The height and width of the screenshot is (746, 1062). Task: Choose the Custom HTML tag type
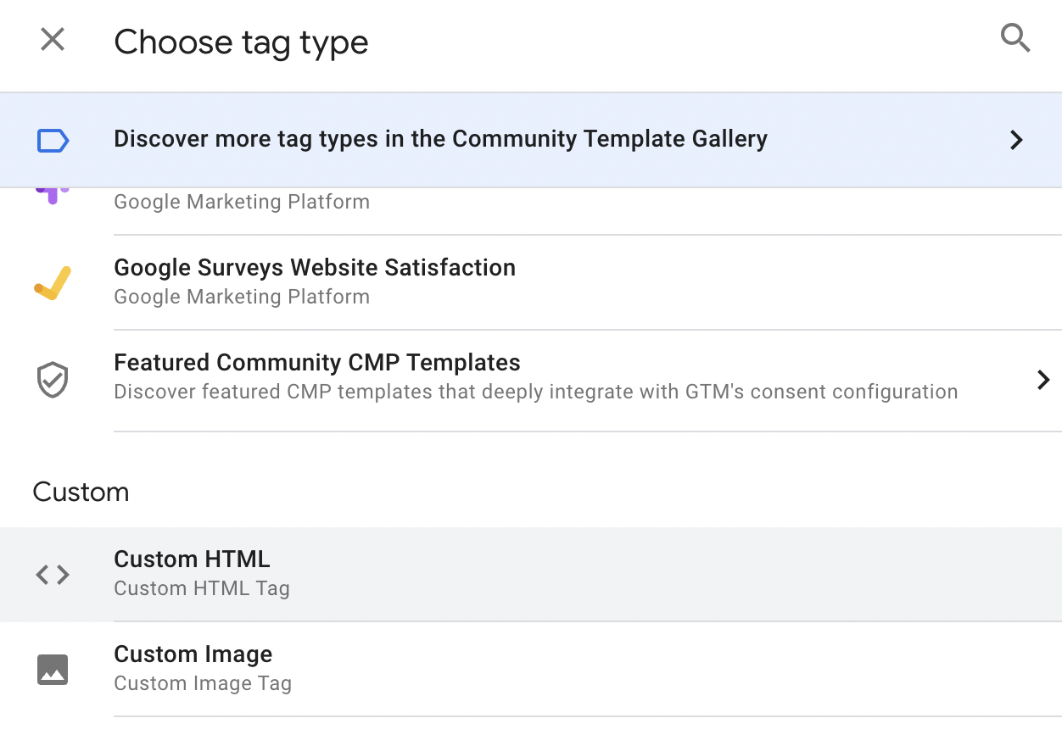[x=192, y=559]
